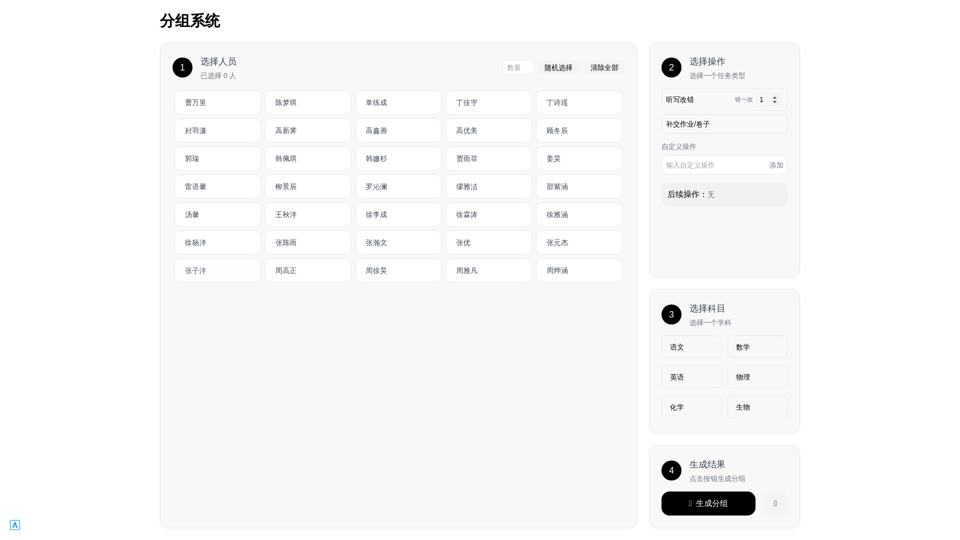Select the 听写改错 operation
The width and height of the screenshot is (960, 540).
pyautogui.click(x=724, y=99)
